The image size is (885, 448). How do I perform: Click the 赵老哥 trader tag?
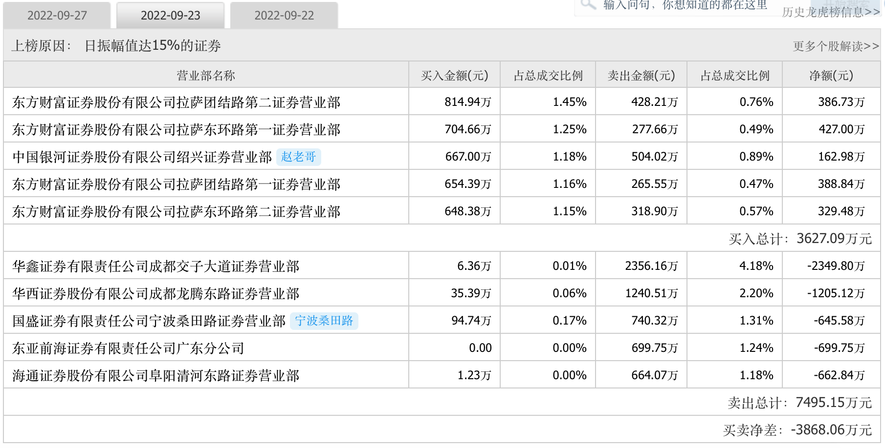click(x=298, y=157)
